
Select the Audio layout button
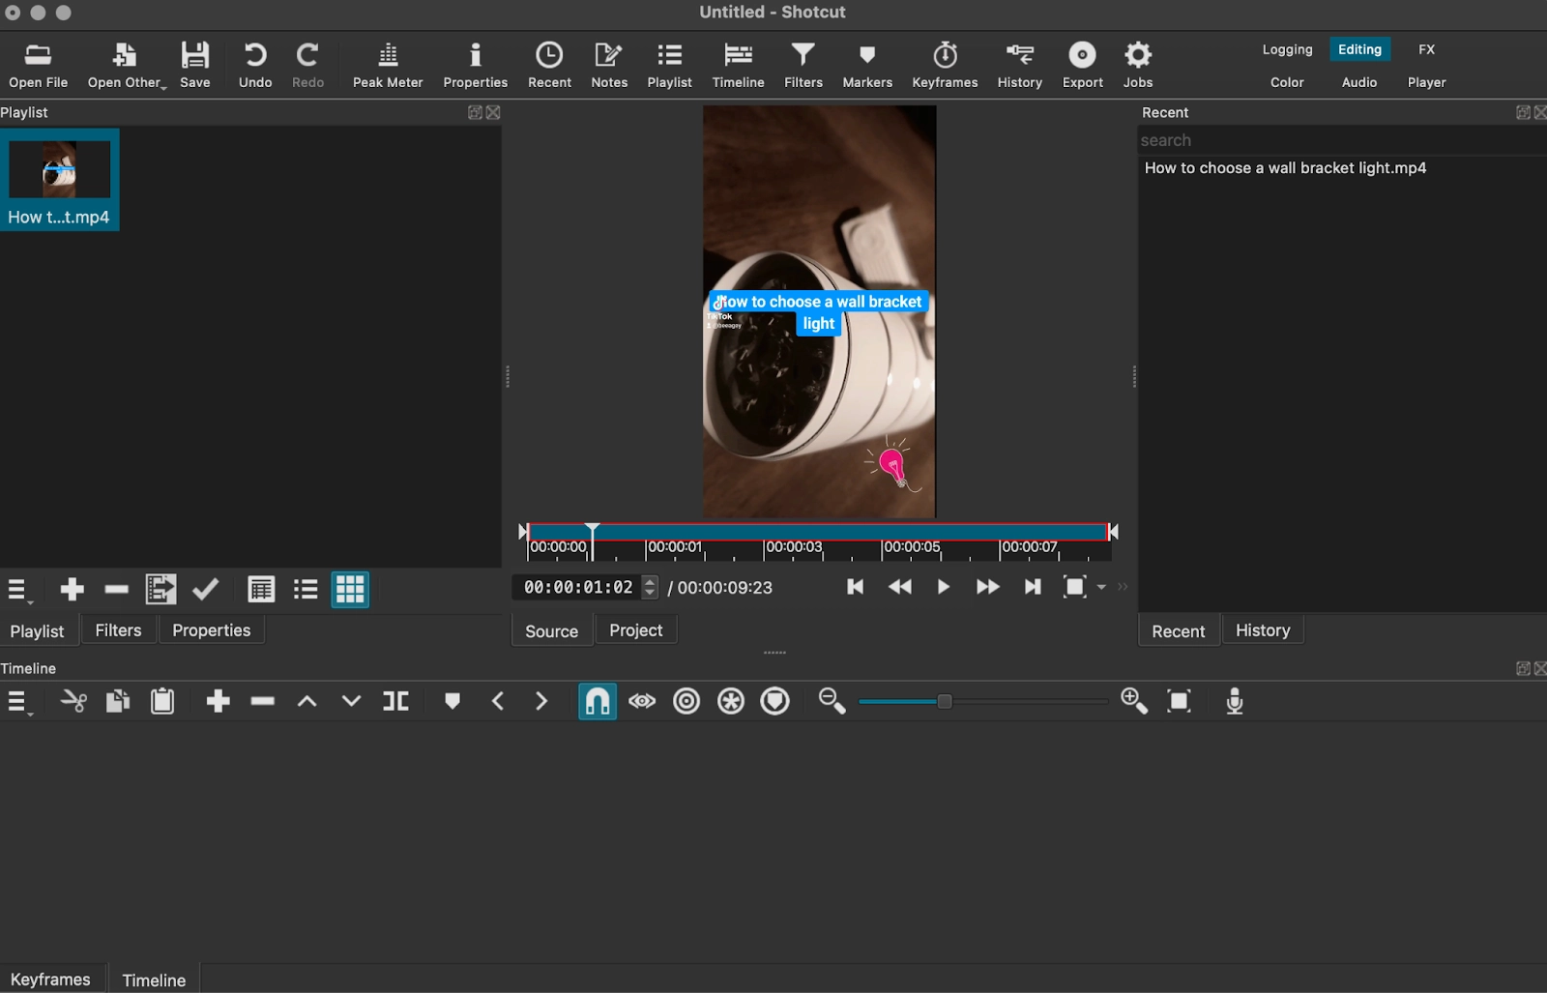(1358, 82)
